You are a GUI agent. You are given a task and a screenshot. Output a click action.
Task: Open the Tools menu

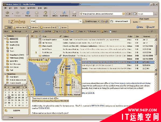[x=40, y=8]
